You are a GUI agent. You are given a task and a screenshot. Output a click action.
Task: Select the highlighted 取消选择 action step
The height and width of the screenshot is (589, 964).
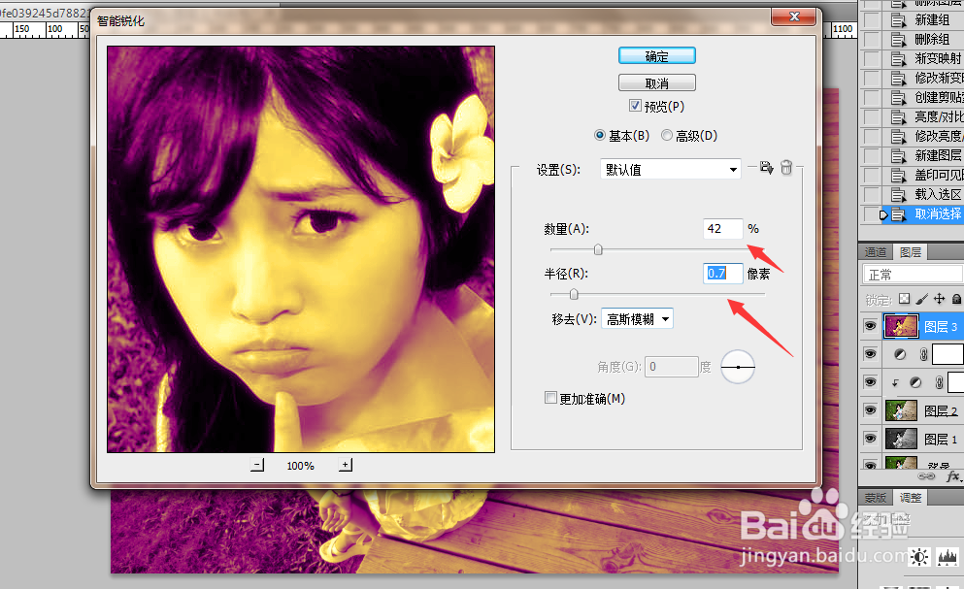pos(938,213)
